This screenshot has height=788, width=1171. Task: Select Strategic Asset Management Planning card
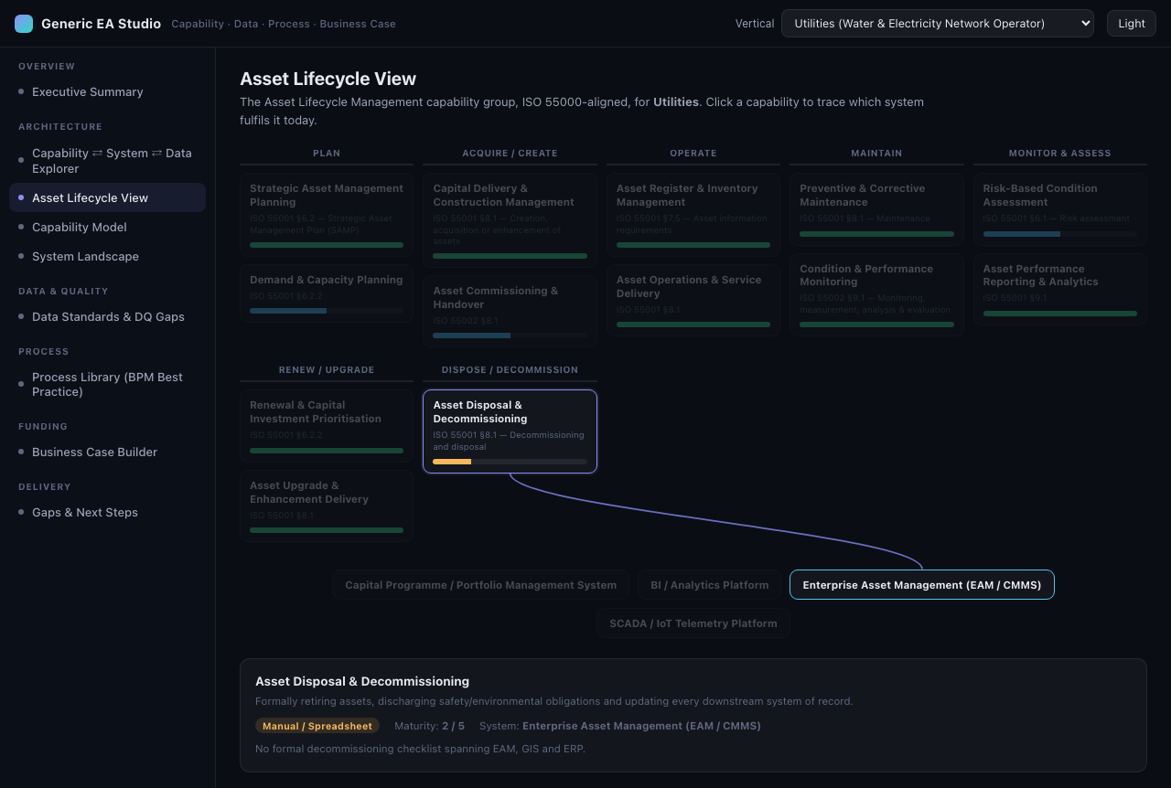[327, 215]
